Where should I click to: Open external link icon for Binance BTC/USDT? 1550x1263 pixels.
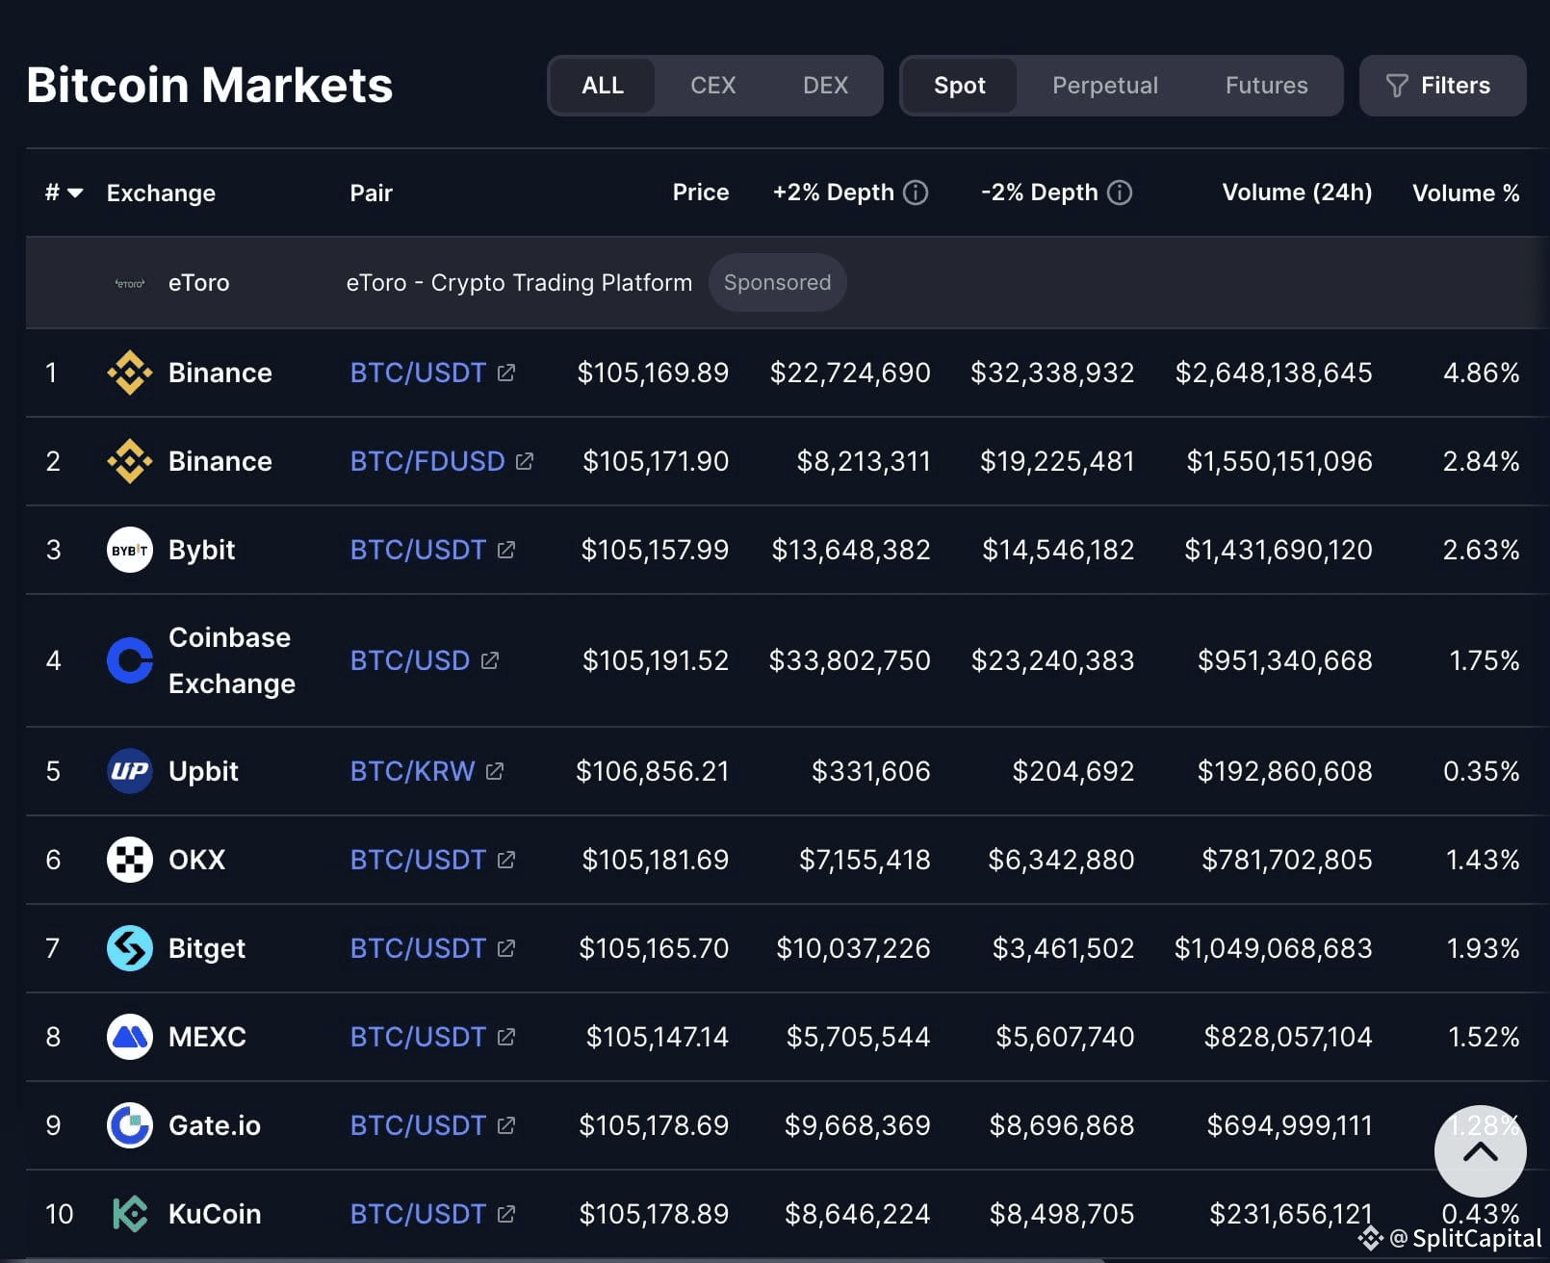(506, 373)
